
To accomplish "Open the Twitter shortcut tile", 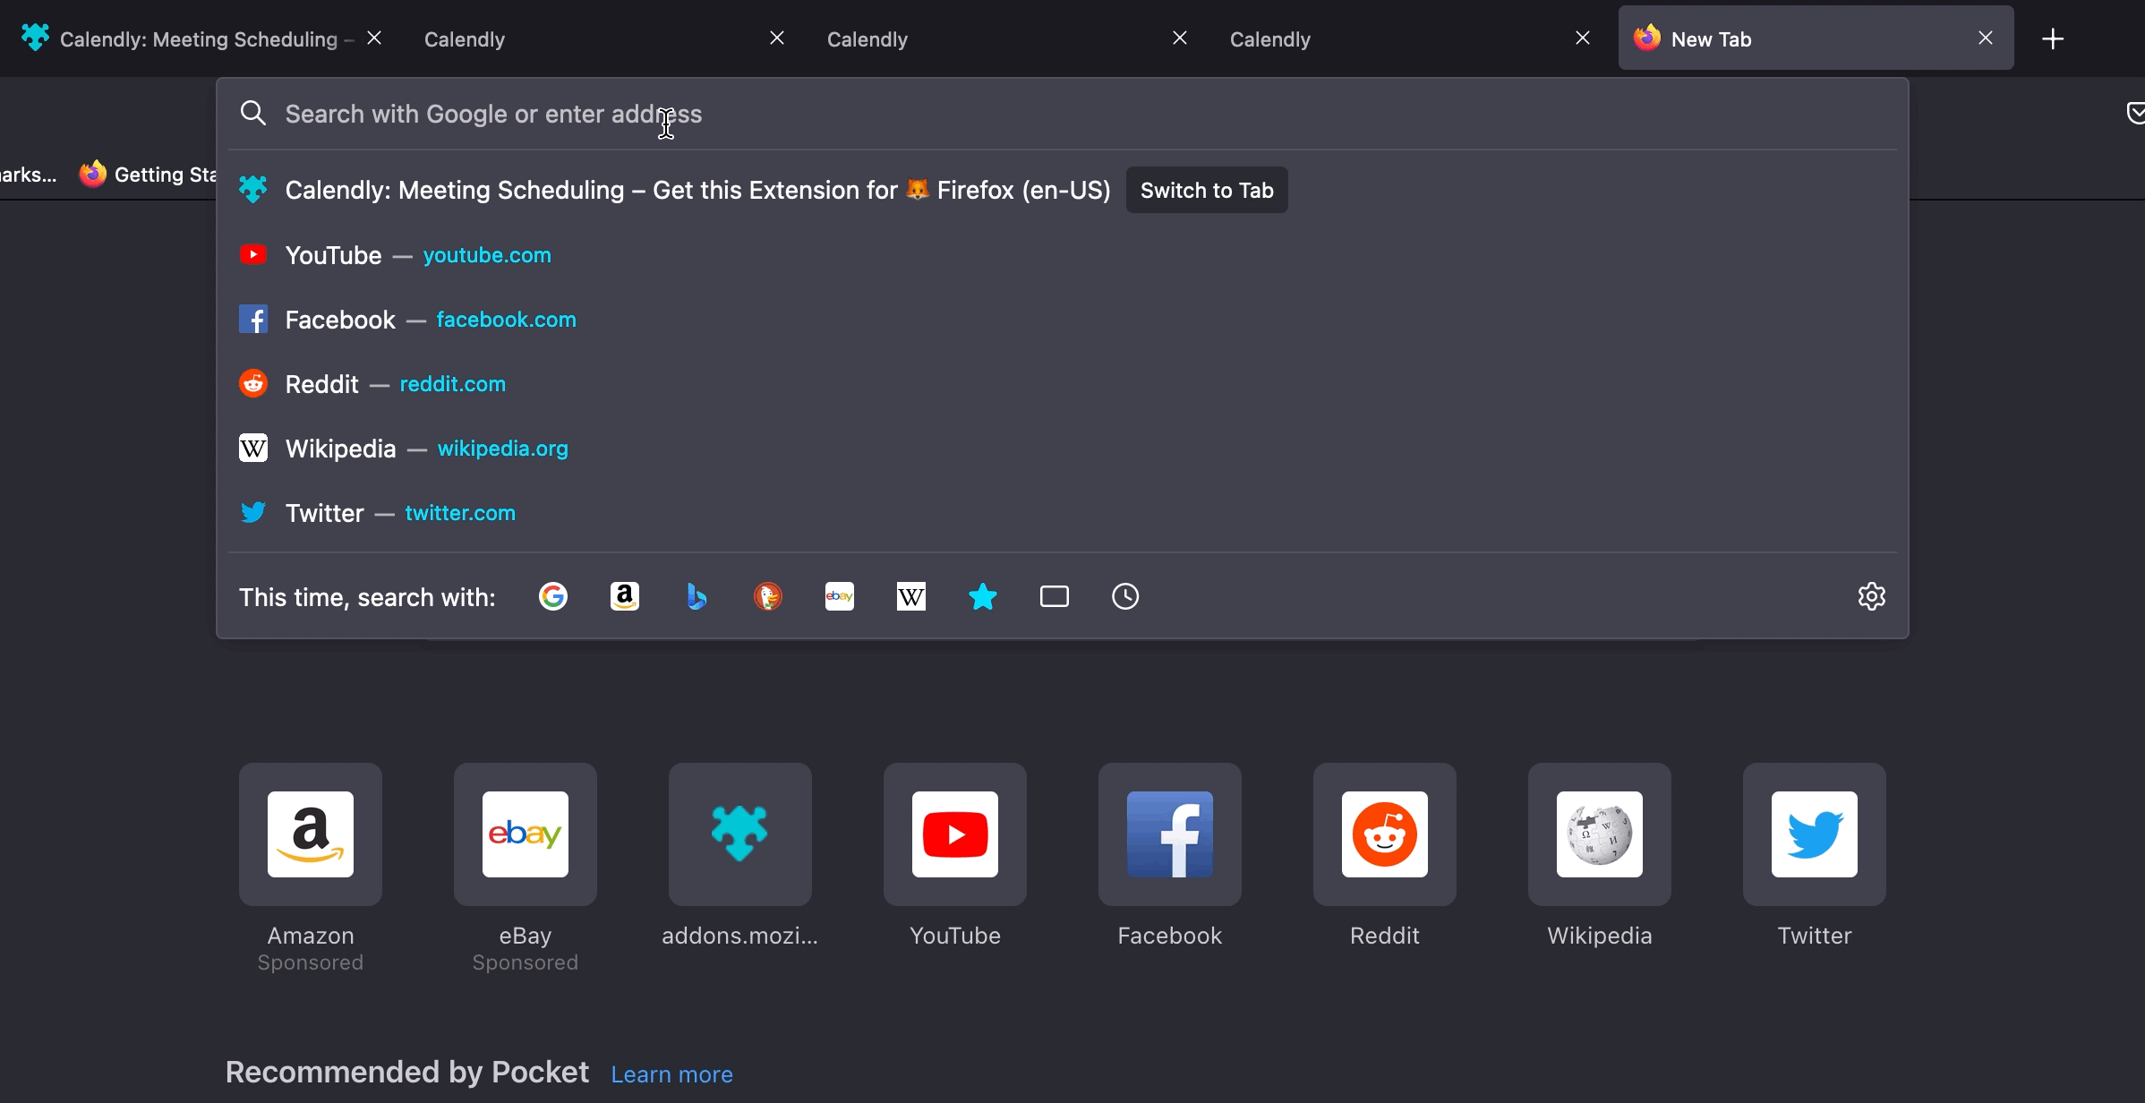I will (x=1814, y=834).
